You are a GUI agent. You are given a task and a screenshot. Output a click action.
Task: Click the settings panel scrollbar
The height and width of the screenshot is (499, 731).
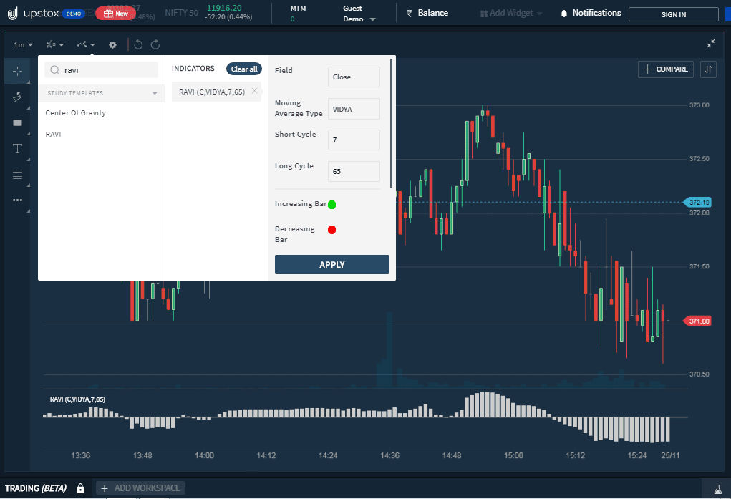[x=391, y=124]
